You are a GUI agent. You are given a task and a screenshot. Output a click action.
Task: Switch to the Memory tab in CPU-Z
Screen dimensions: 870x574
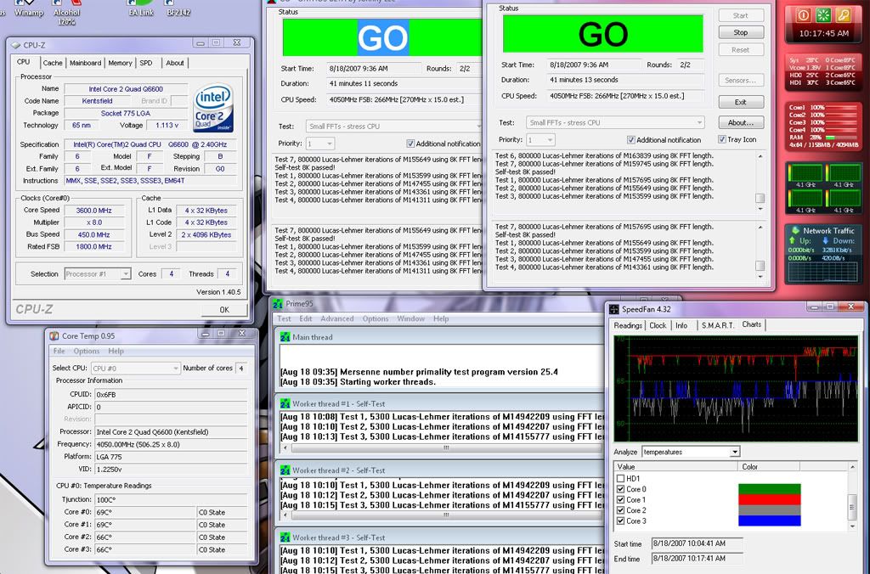[x=120, y=63]
